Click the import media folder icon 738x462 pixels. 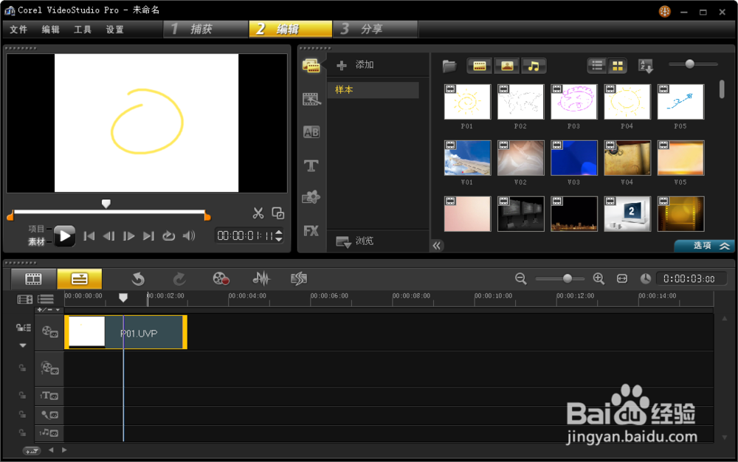click(x=449, y=66)
